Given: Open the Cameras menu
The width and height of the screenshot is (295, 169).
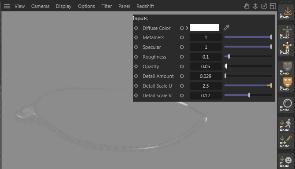Looking at the screenshot, I should point(40,6).
